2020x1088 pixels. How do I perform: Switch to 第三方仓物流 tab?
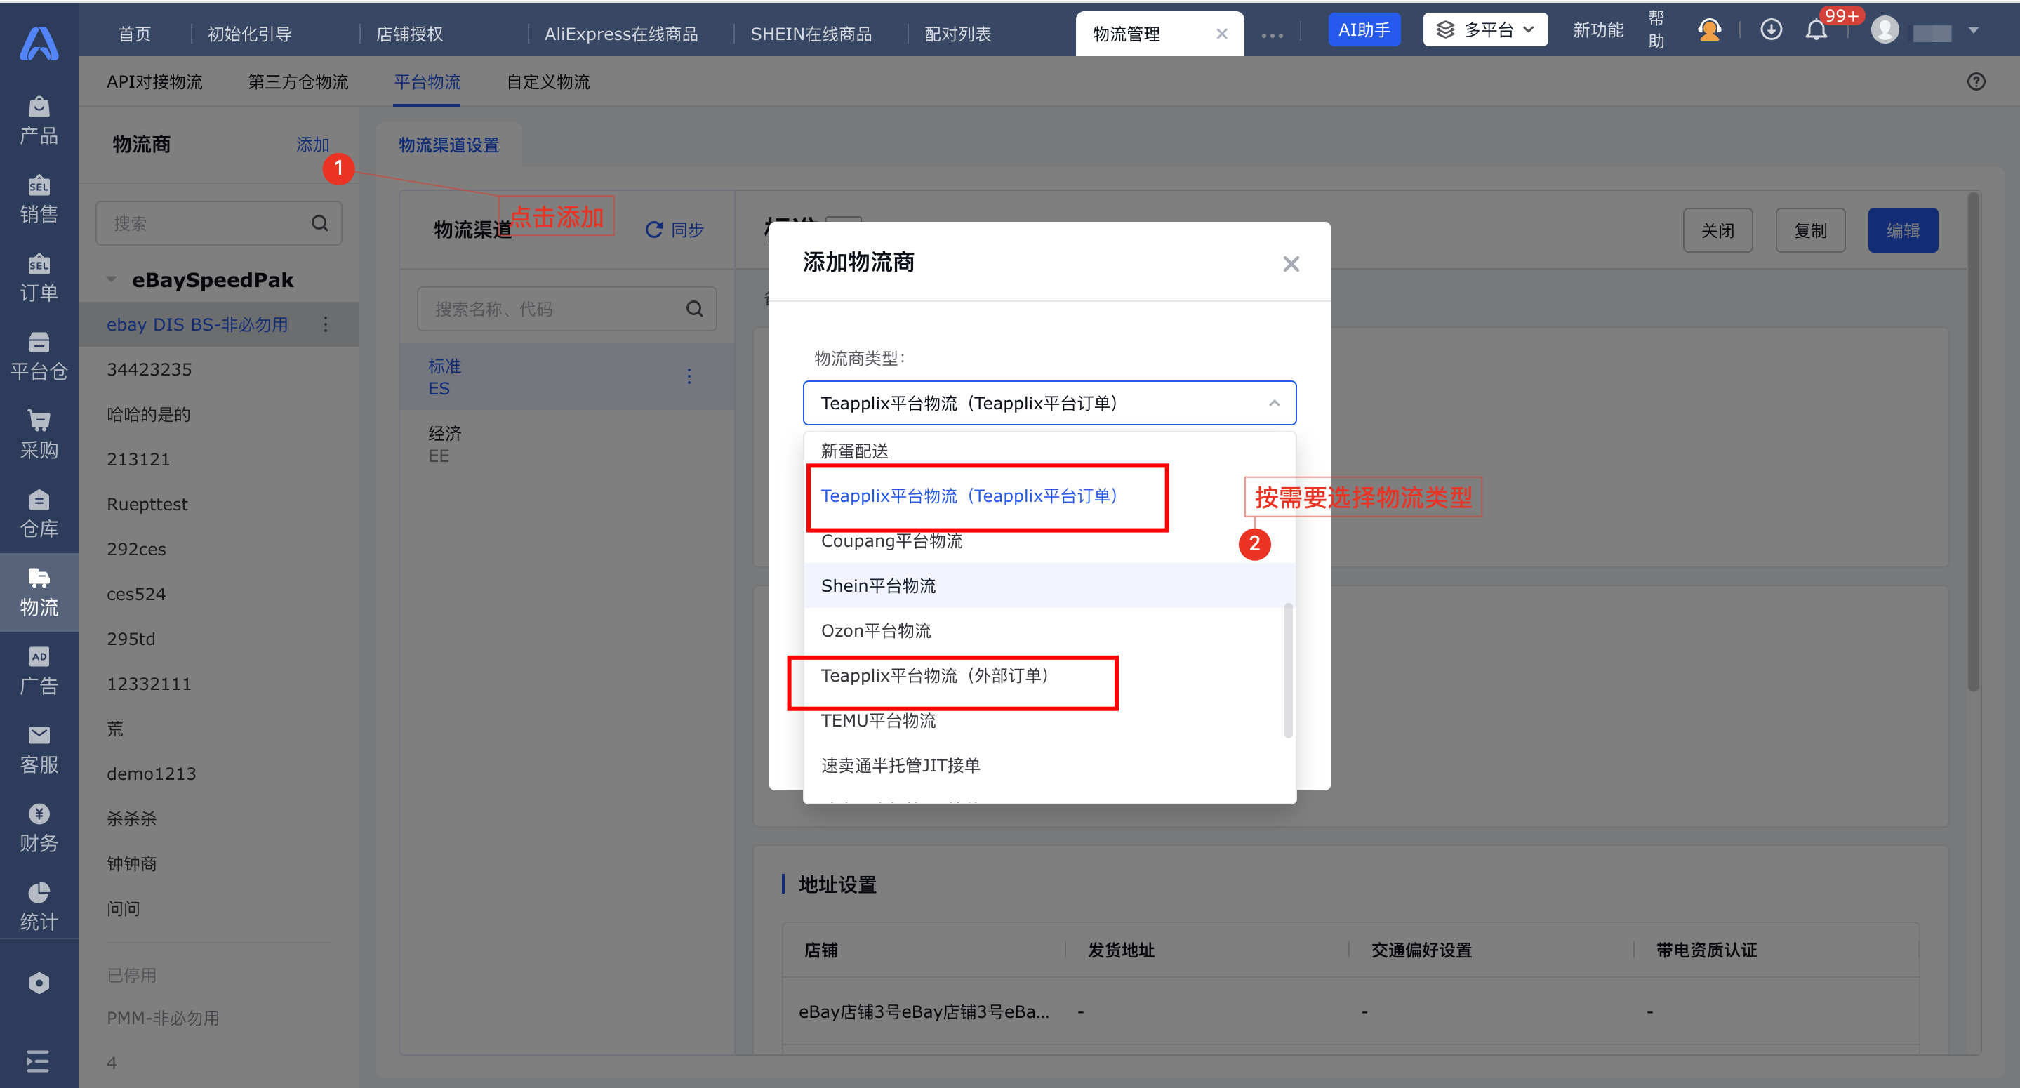[x=298, y=81]
